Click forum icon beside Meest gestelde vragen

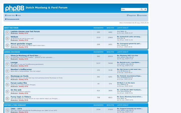coord(7,45)
